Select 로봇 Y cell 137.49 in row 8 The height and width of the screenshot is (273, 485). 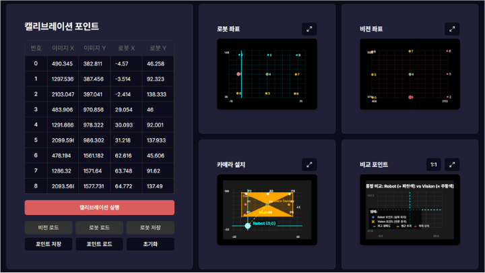point(156,186)
